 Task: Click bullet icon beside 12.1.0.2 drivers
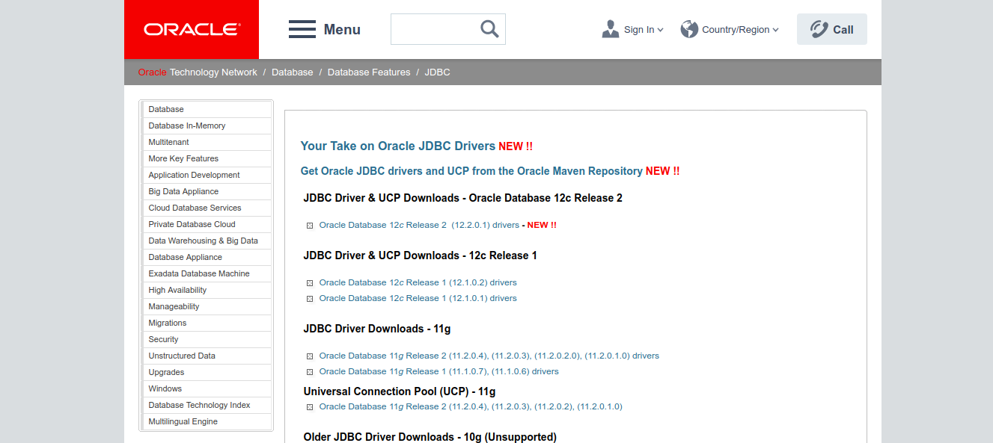tap(310, 283)
